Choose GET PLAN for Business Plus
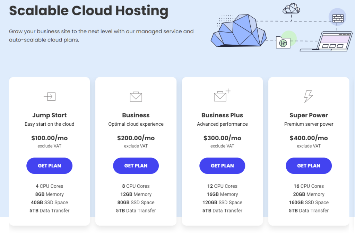Viewport: 355px width, 233px height. pyautogui.click(x=222, y=166)
